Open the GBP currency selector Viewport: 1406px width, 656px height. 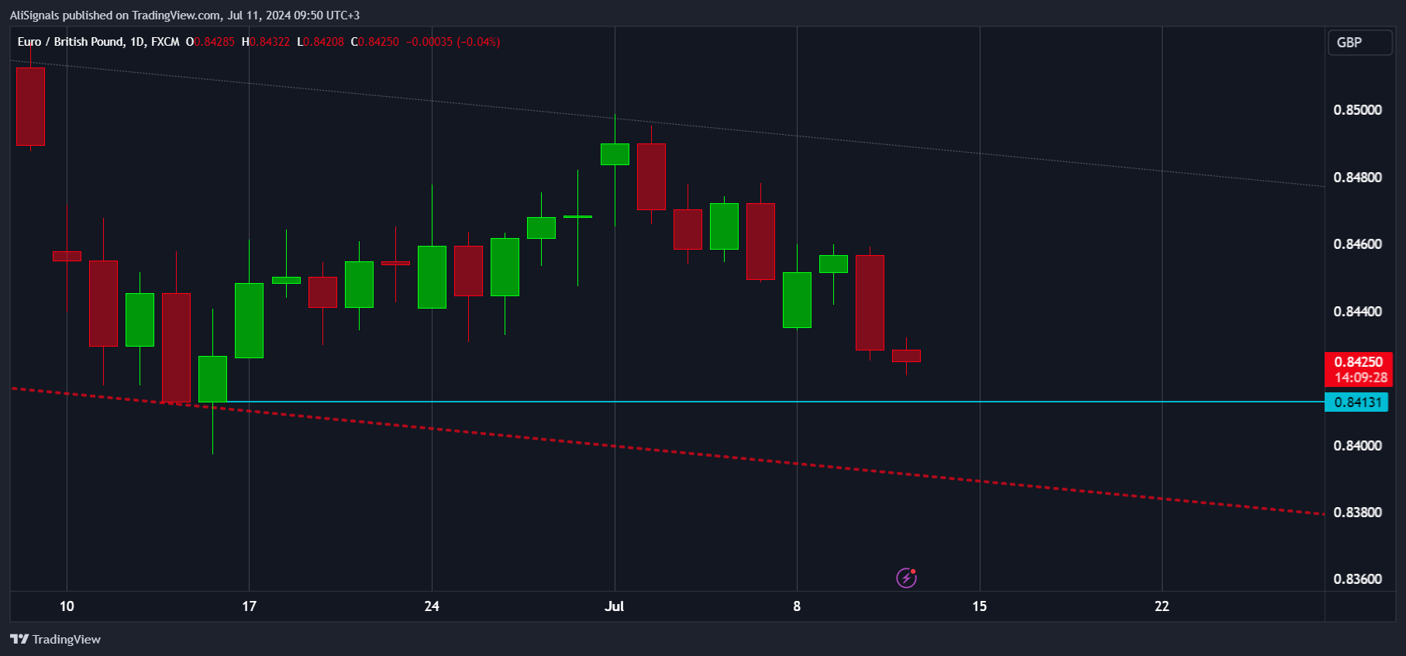coord(1359,43)
